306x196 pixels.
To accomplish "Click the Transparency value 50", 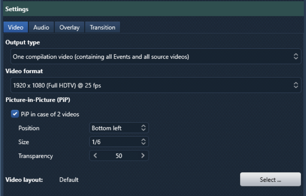I will [119, 156].
